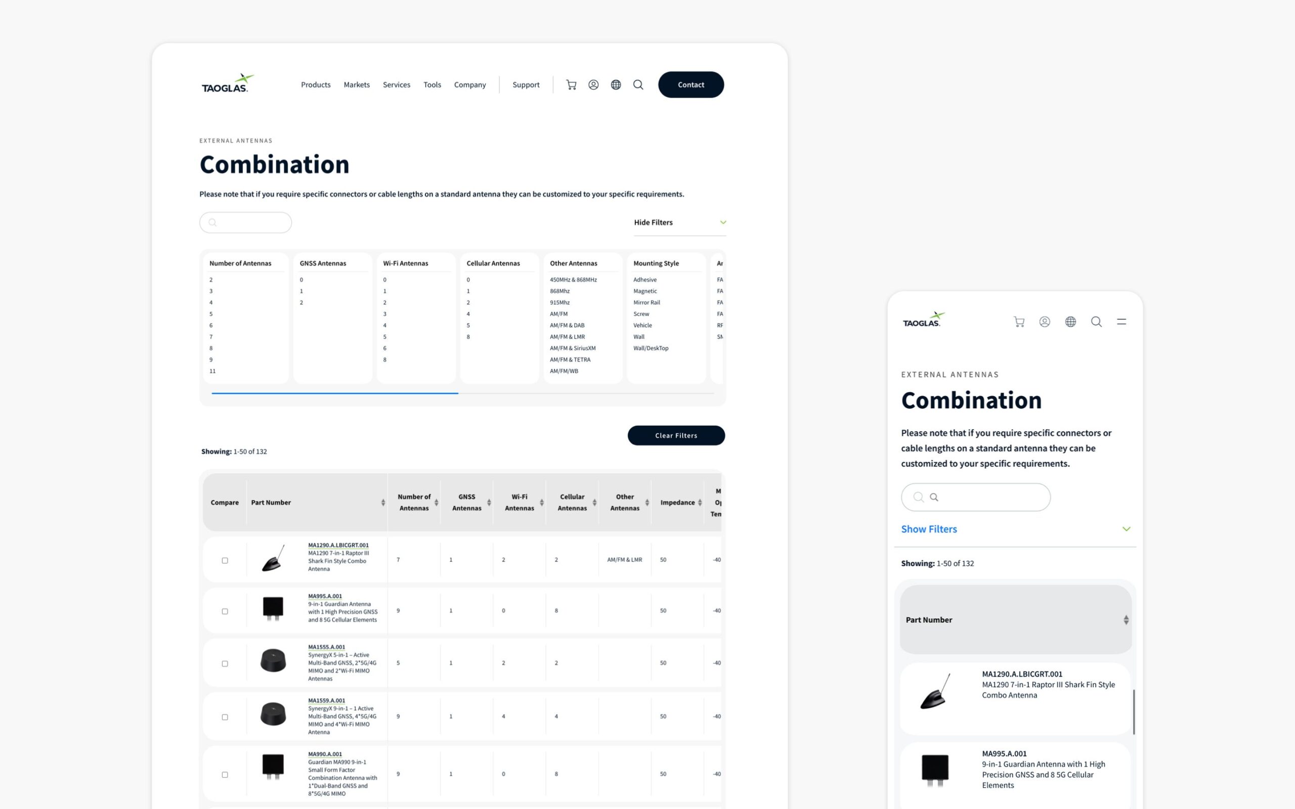The width and height of the screenshot is (1295, 809).
Task: Check the MA1290 compare checkbox
Action: pyautogui.click(x=225, y=560)
